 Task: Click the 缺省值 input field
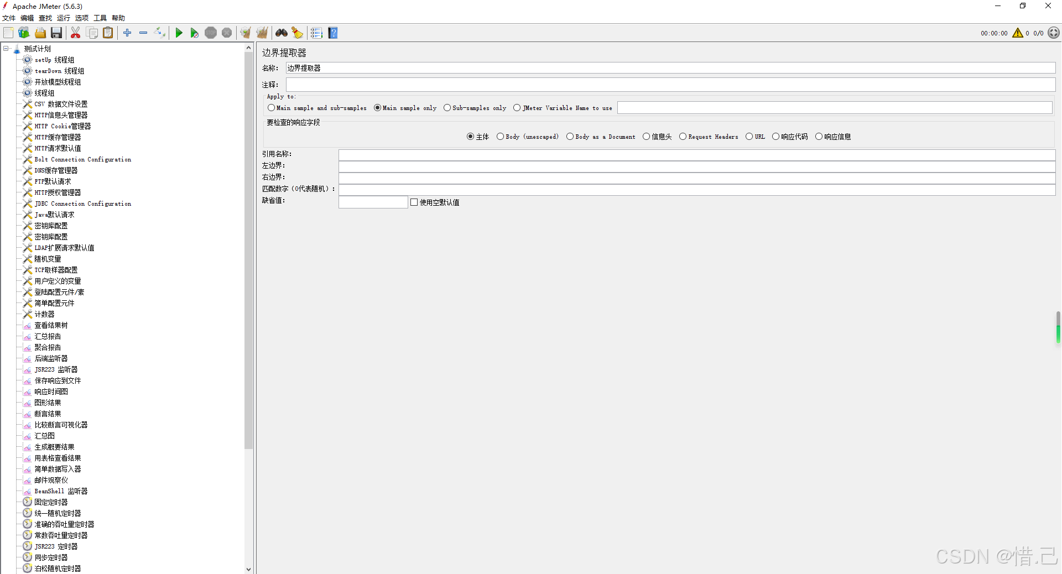(x=373, y=202)
